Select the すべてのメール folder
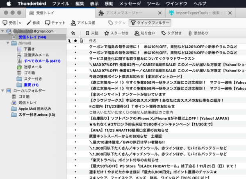The width and height of the screenshot is (246, 179). point(36,61)
